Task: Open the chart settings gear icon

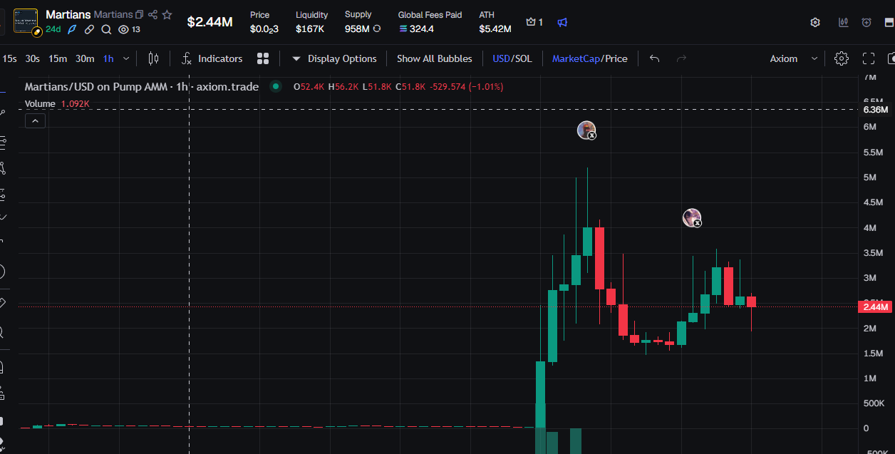Action: click(842, 58)
